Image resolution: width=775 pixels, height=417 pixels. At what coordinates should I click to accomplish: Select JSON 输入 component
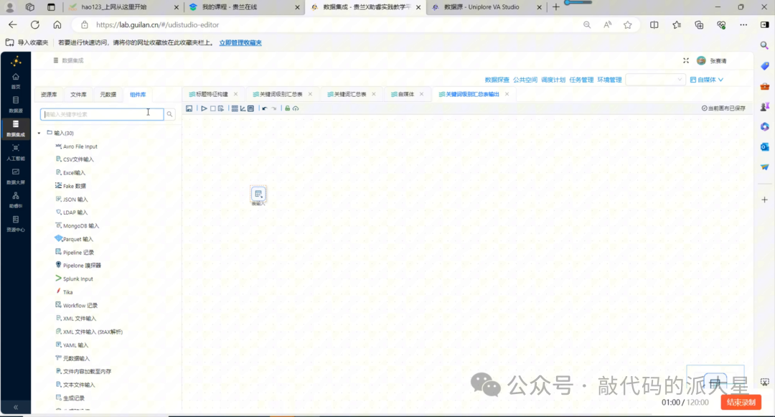(x=72, y=199)
